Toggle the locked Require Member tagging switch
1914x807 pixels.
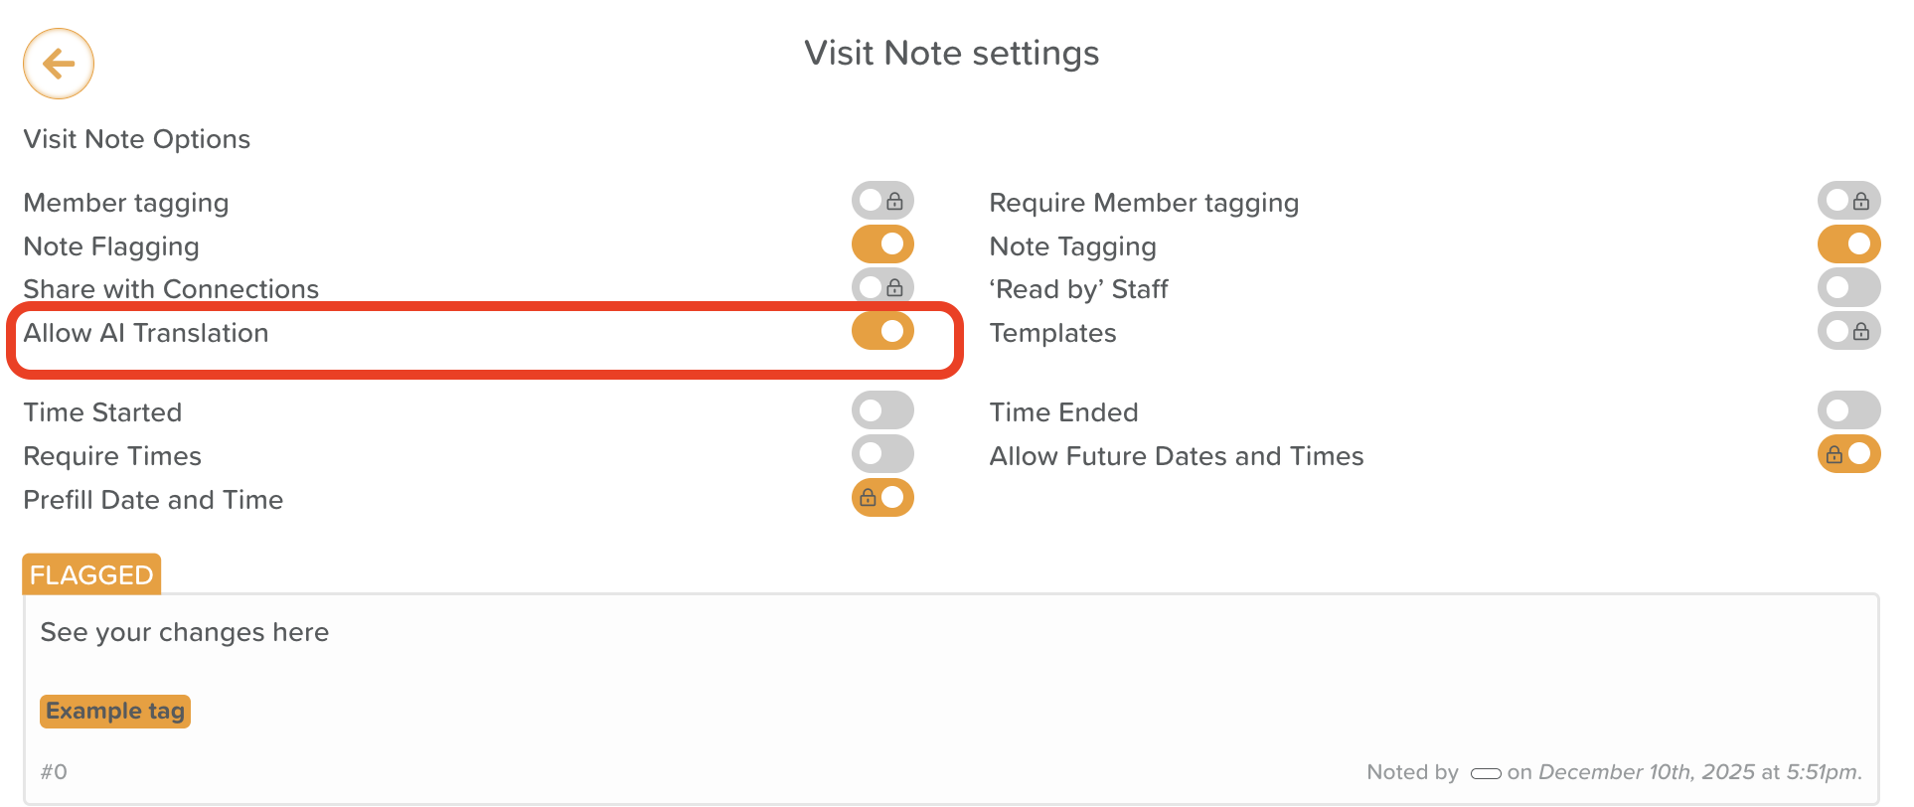[1848, 201]
